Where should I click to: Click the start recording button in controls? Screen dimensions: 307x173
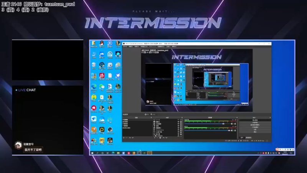click(255, 122)
